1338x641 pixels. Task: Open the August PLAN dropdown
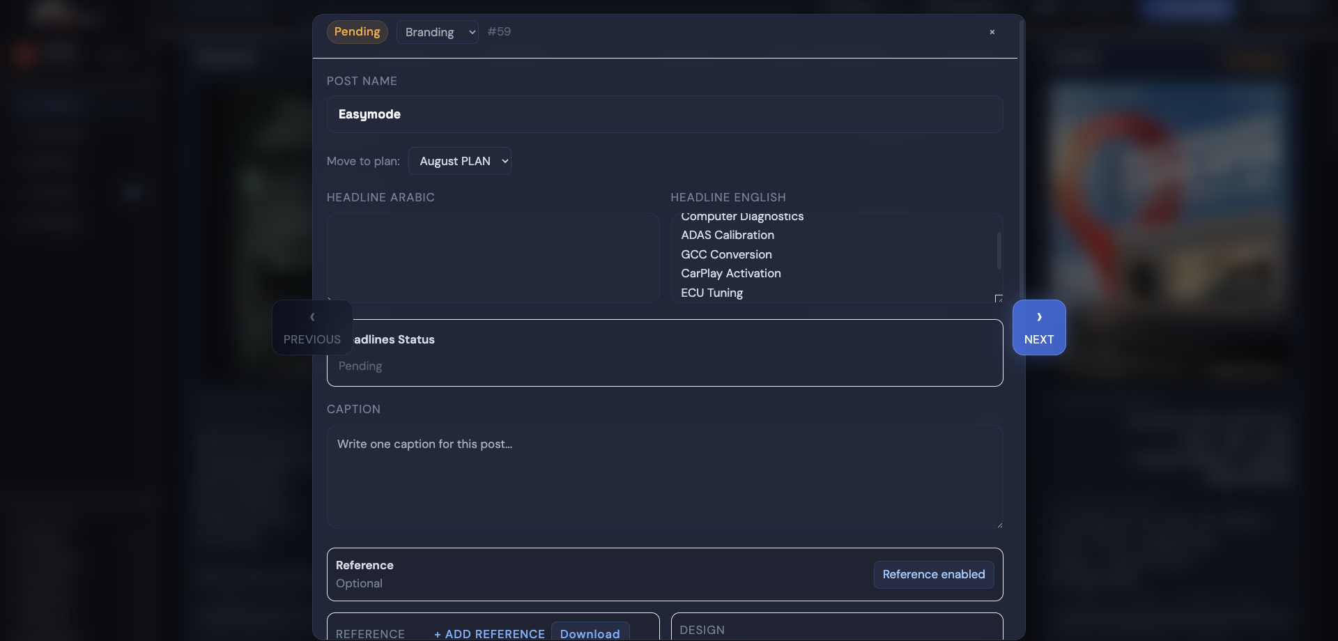[x=460, y=161]
